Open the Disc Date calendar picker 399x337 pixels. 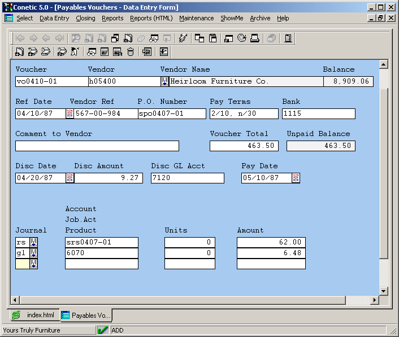click(x=70, y=178)
